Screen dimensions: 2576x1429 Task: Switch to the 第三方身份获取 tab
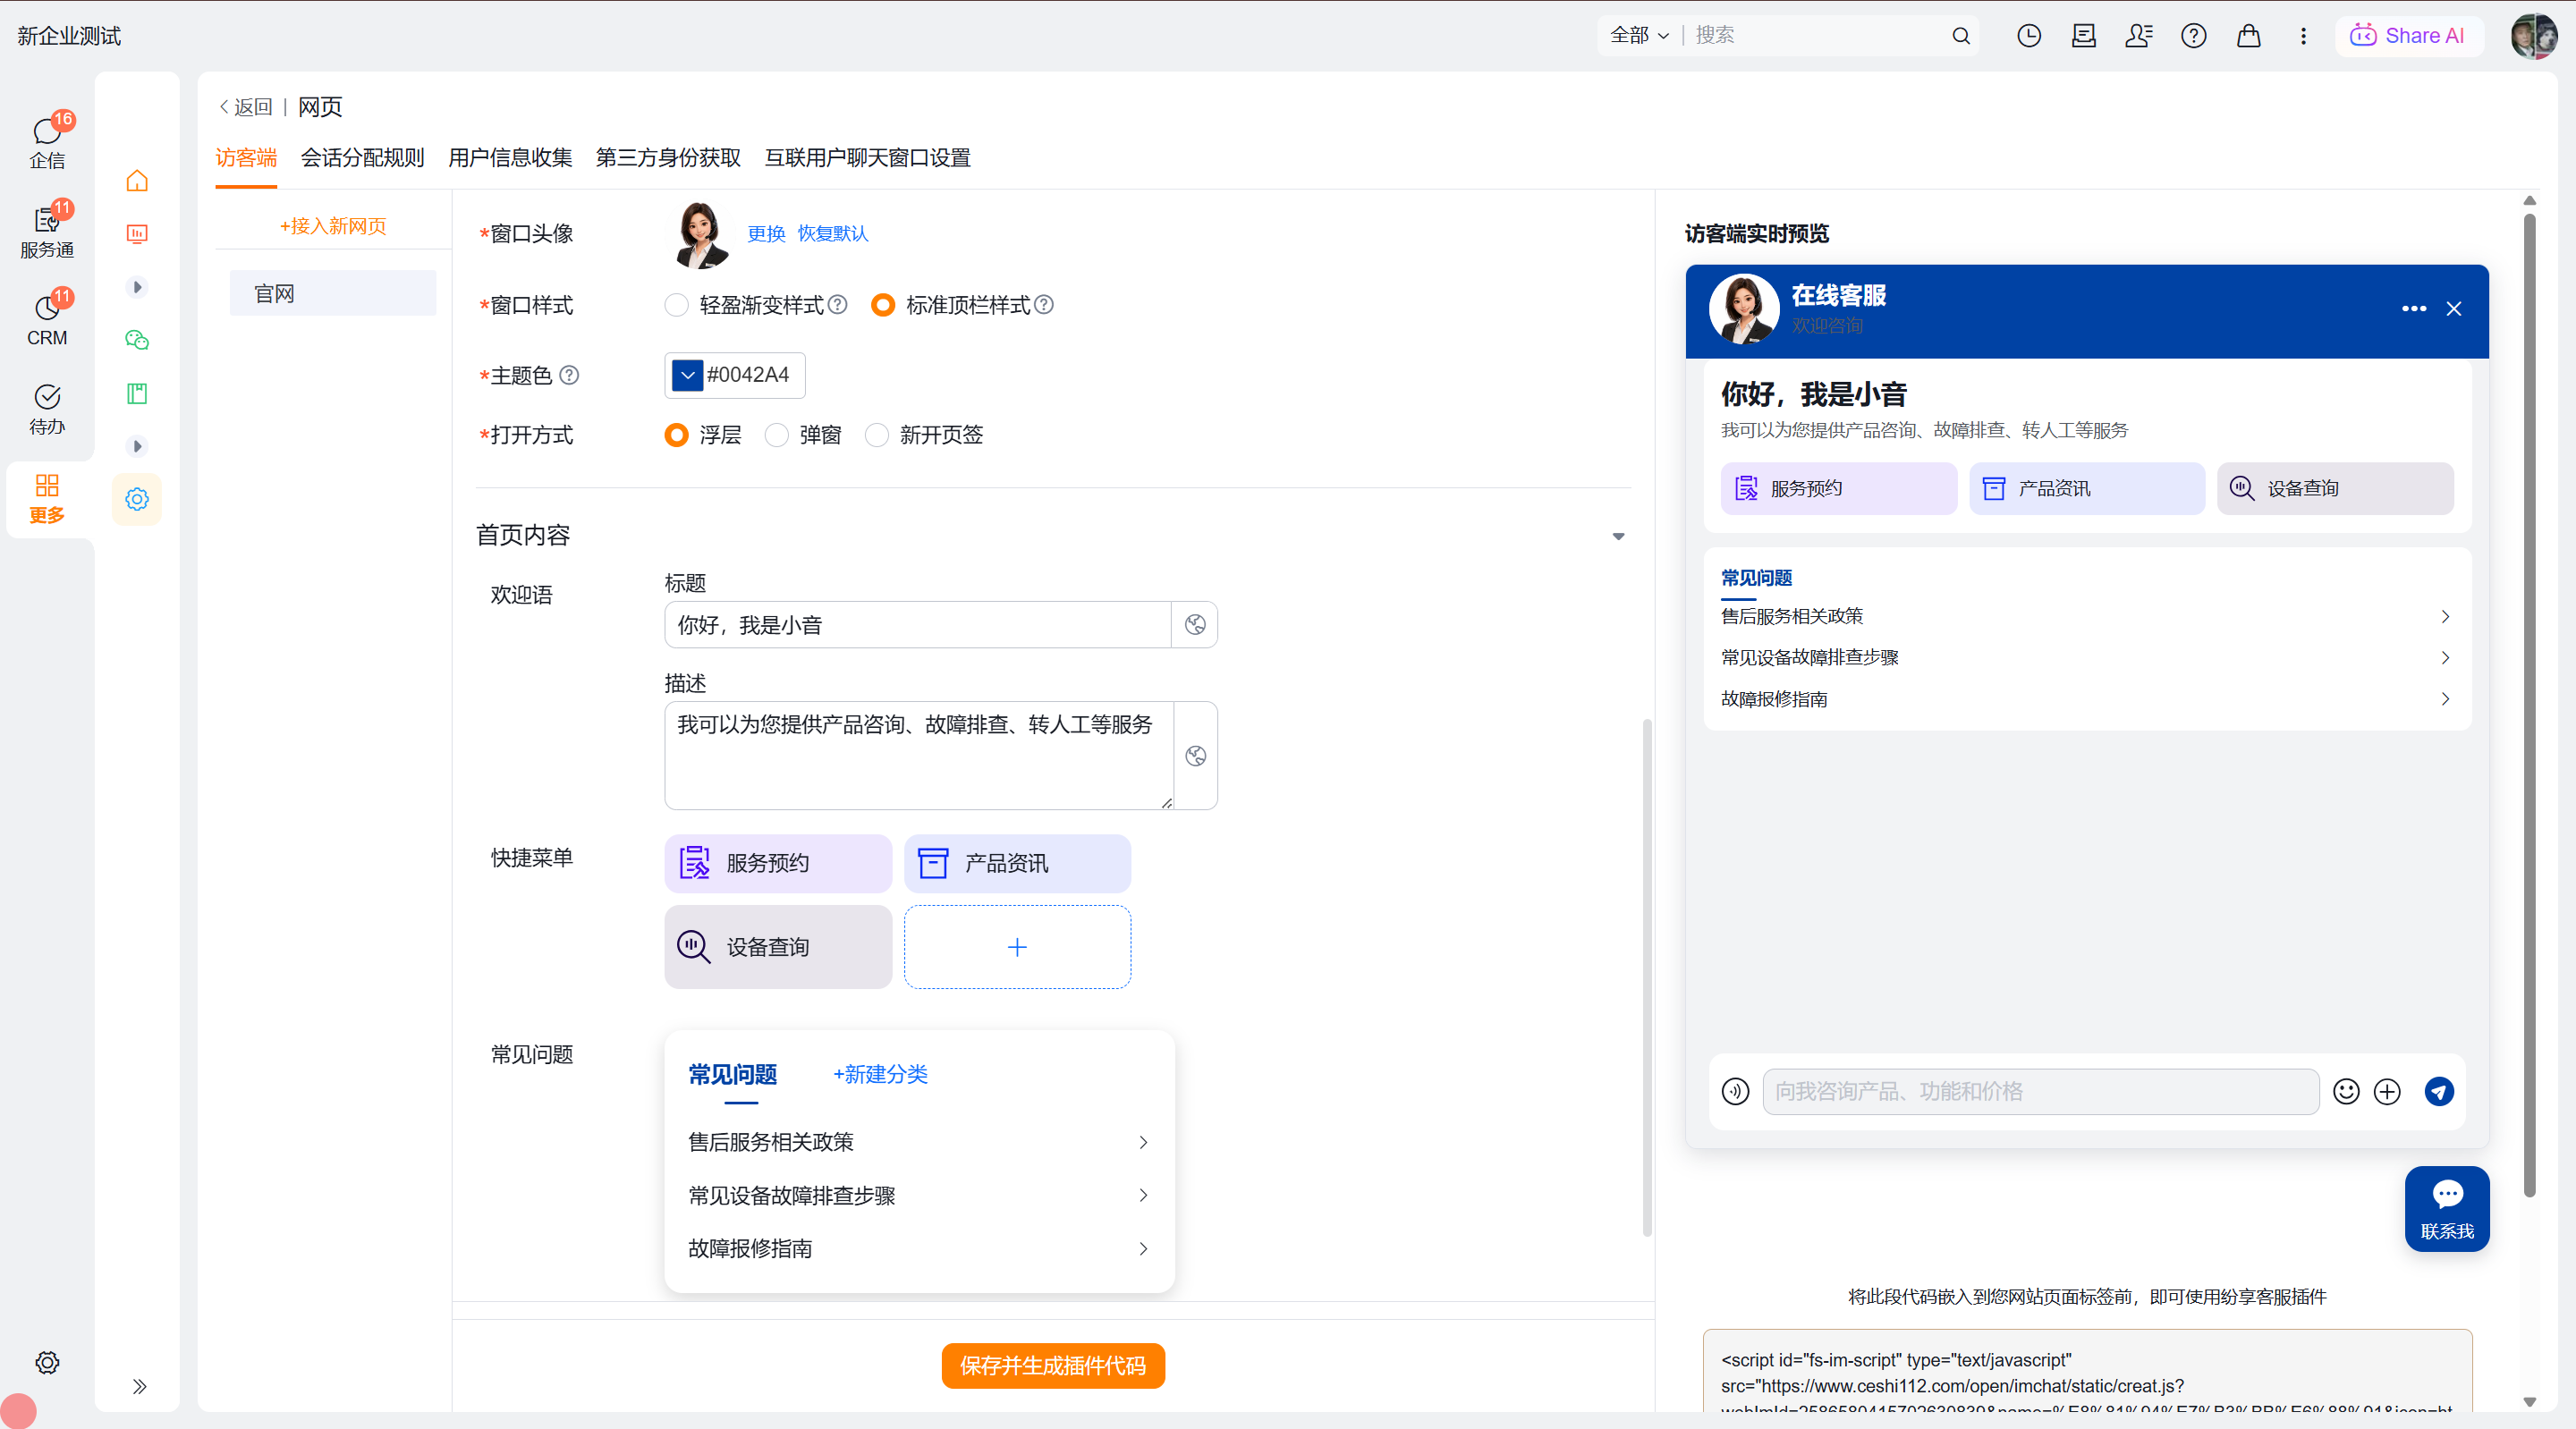pos(668,158)
